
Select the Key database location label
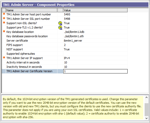(x=20, y=32)
